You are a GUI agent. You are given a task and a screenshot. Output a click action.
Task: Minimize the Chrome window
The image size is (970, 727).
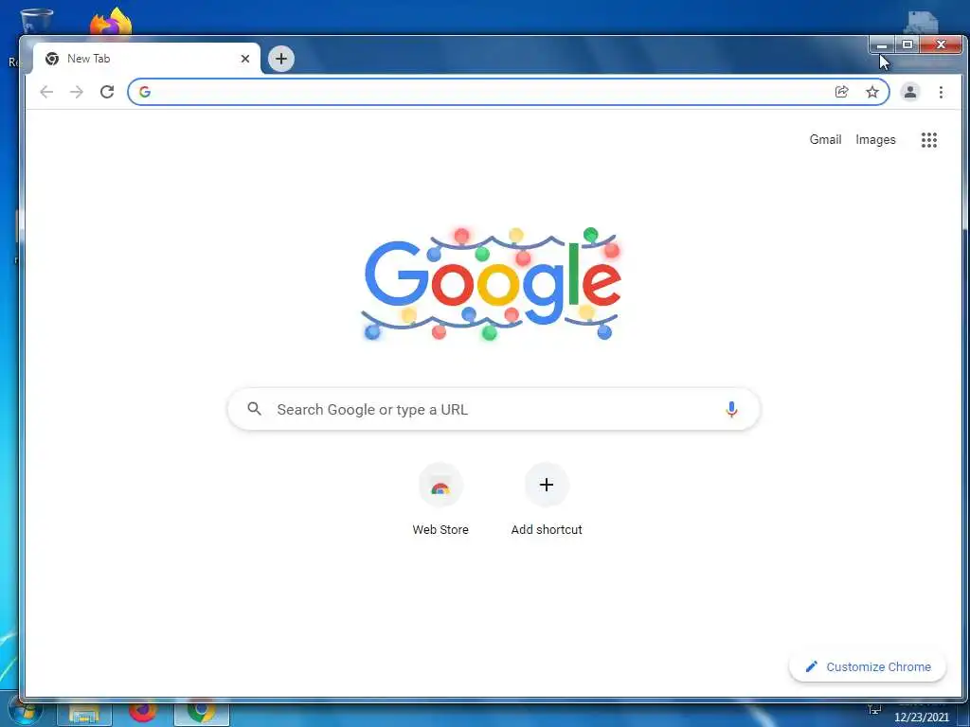click(x=882, y=44)
